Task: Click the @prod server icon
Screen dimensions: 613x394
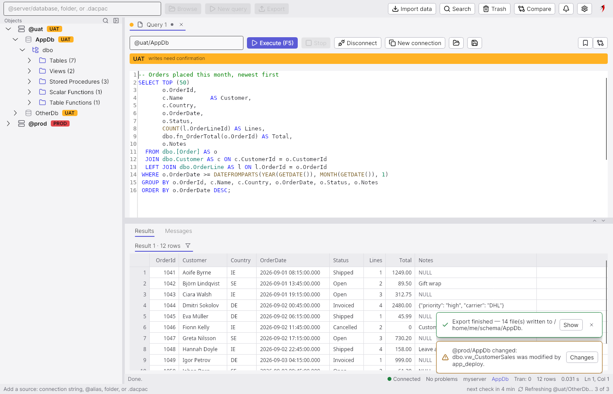Action: 21,123
